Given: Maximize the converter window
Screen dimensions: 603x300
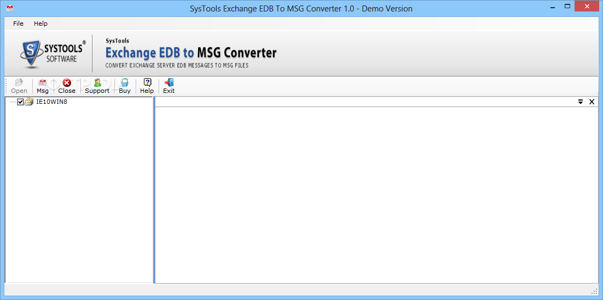Looking at the screenshot, I should pos(567,6).
